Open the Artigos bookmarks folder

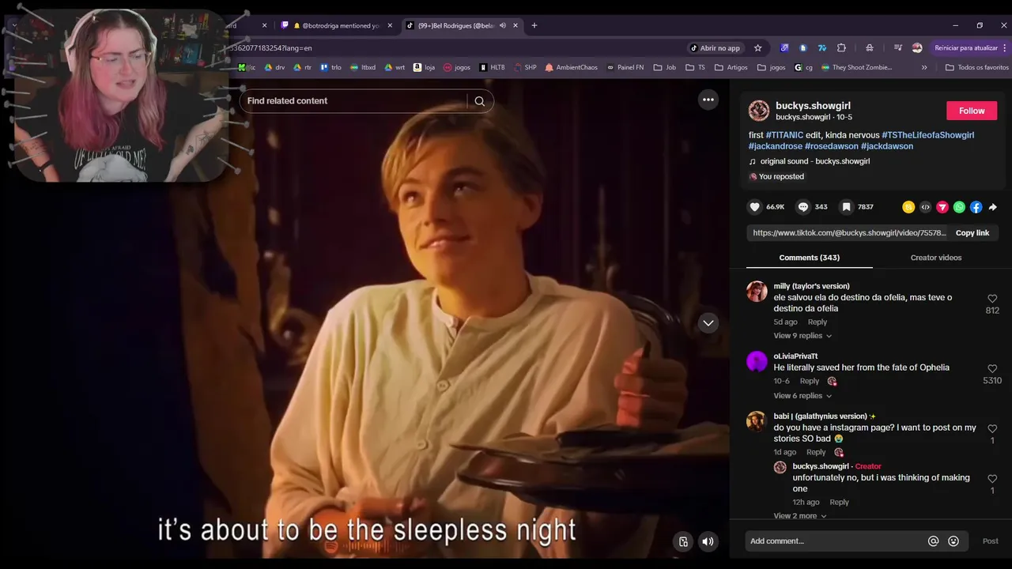pyautogui.click(x=731, y=67)
